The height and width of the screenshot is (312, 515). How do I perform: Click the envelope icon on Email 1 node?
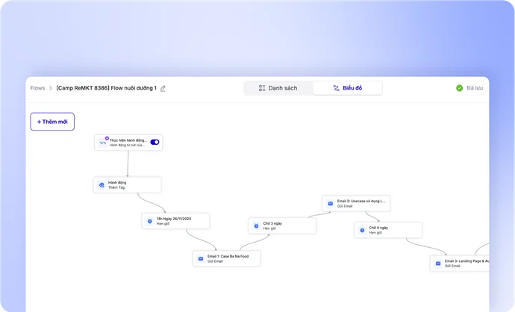pyautogui.click(x=201, y=259)
